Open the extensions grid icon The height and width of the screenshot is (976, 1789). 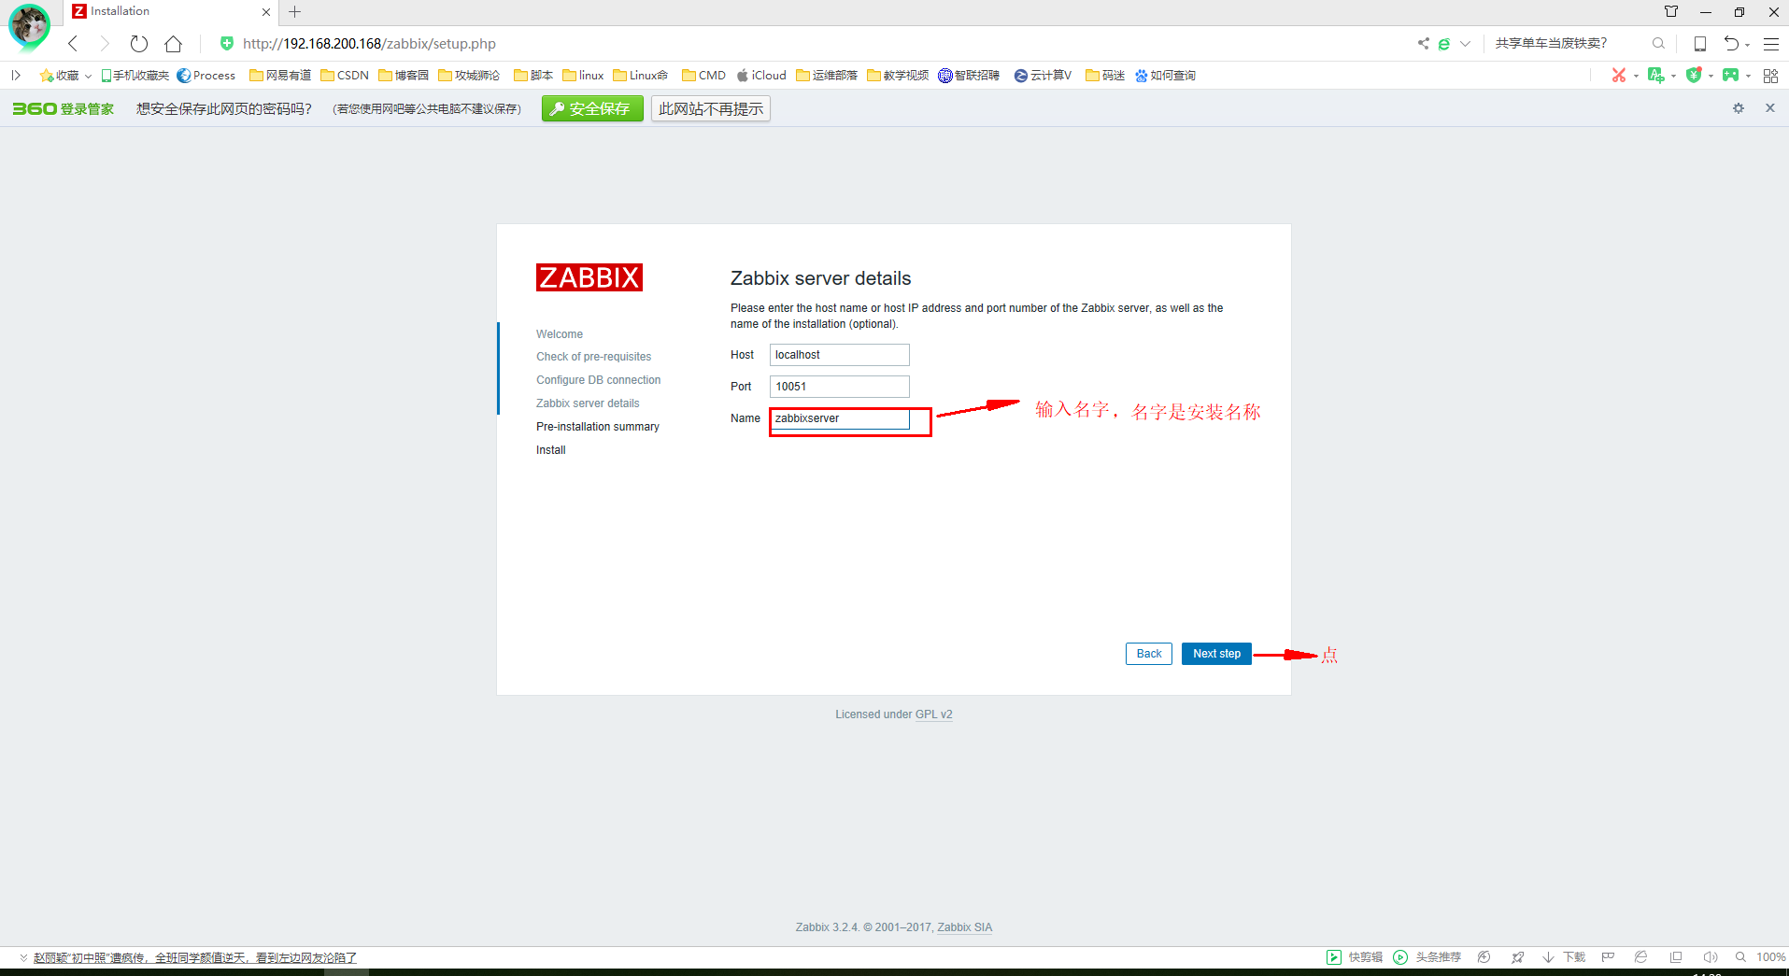[x=1770, y=76]
